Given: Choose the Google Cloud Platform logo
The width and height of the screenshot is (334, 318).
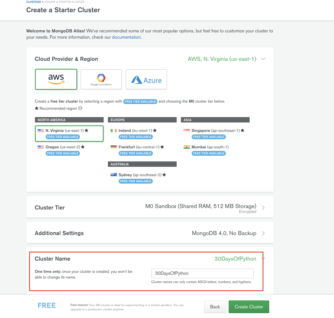Looking at the screenshot, I should pos(101,79).
